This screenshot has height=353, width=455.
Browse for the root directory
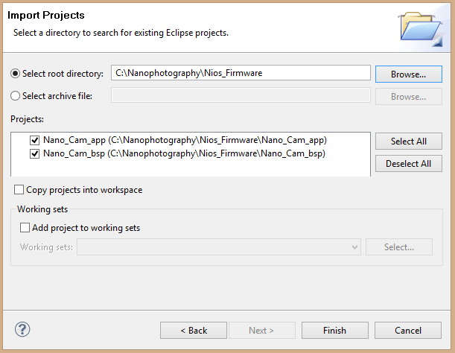[x=409, y=74]
